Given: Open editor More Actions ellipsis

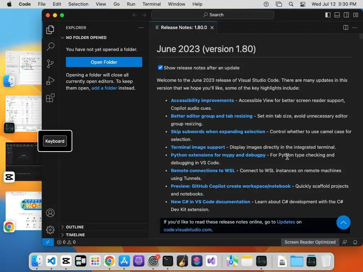Looking at the screenshot, I should click(x=354, y=28).
